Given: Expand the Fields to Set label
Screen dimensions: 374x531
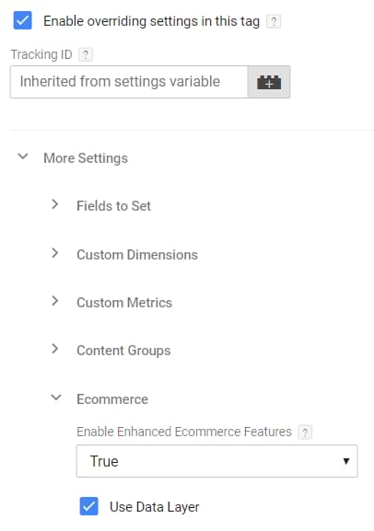Looking at the screenshot, I should point(113,206).
